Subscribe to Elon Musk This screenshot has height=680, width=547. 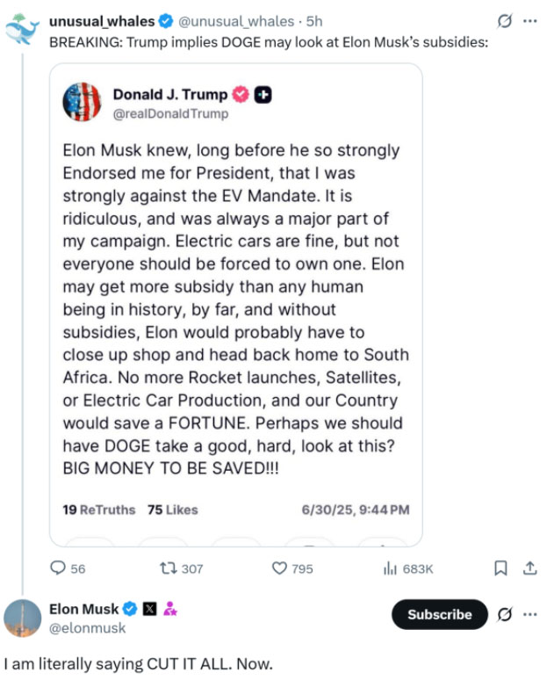pos(440,614)
